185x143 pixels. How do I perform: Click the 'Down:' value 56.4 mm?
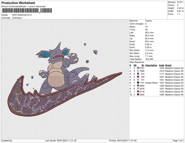coord(149,42)
